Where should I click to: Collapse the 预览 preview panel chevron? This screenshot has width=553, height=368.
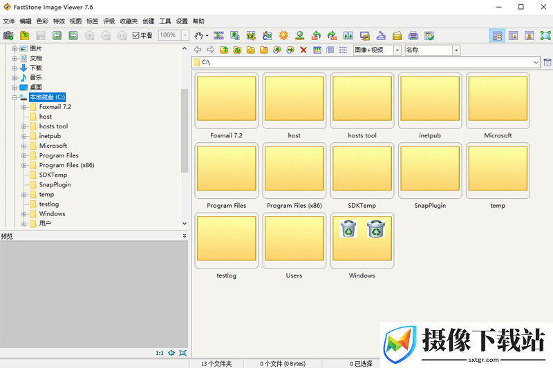click(x=185, y=235)
